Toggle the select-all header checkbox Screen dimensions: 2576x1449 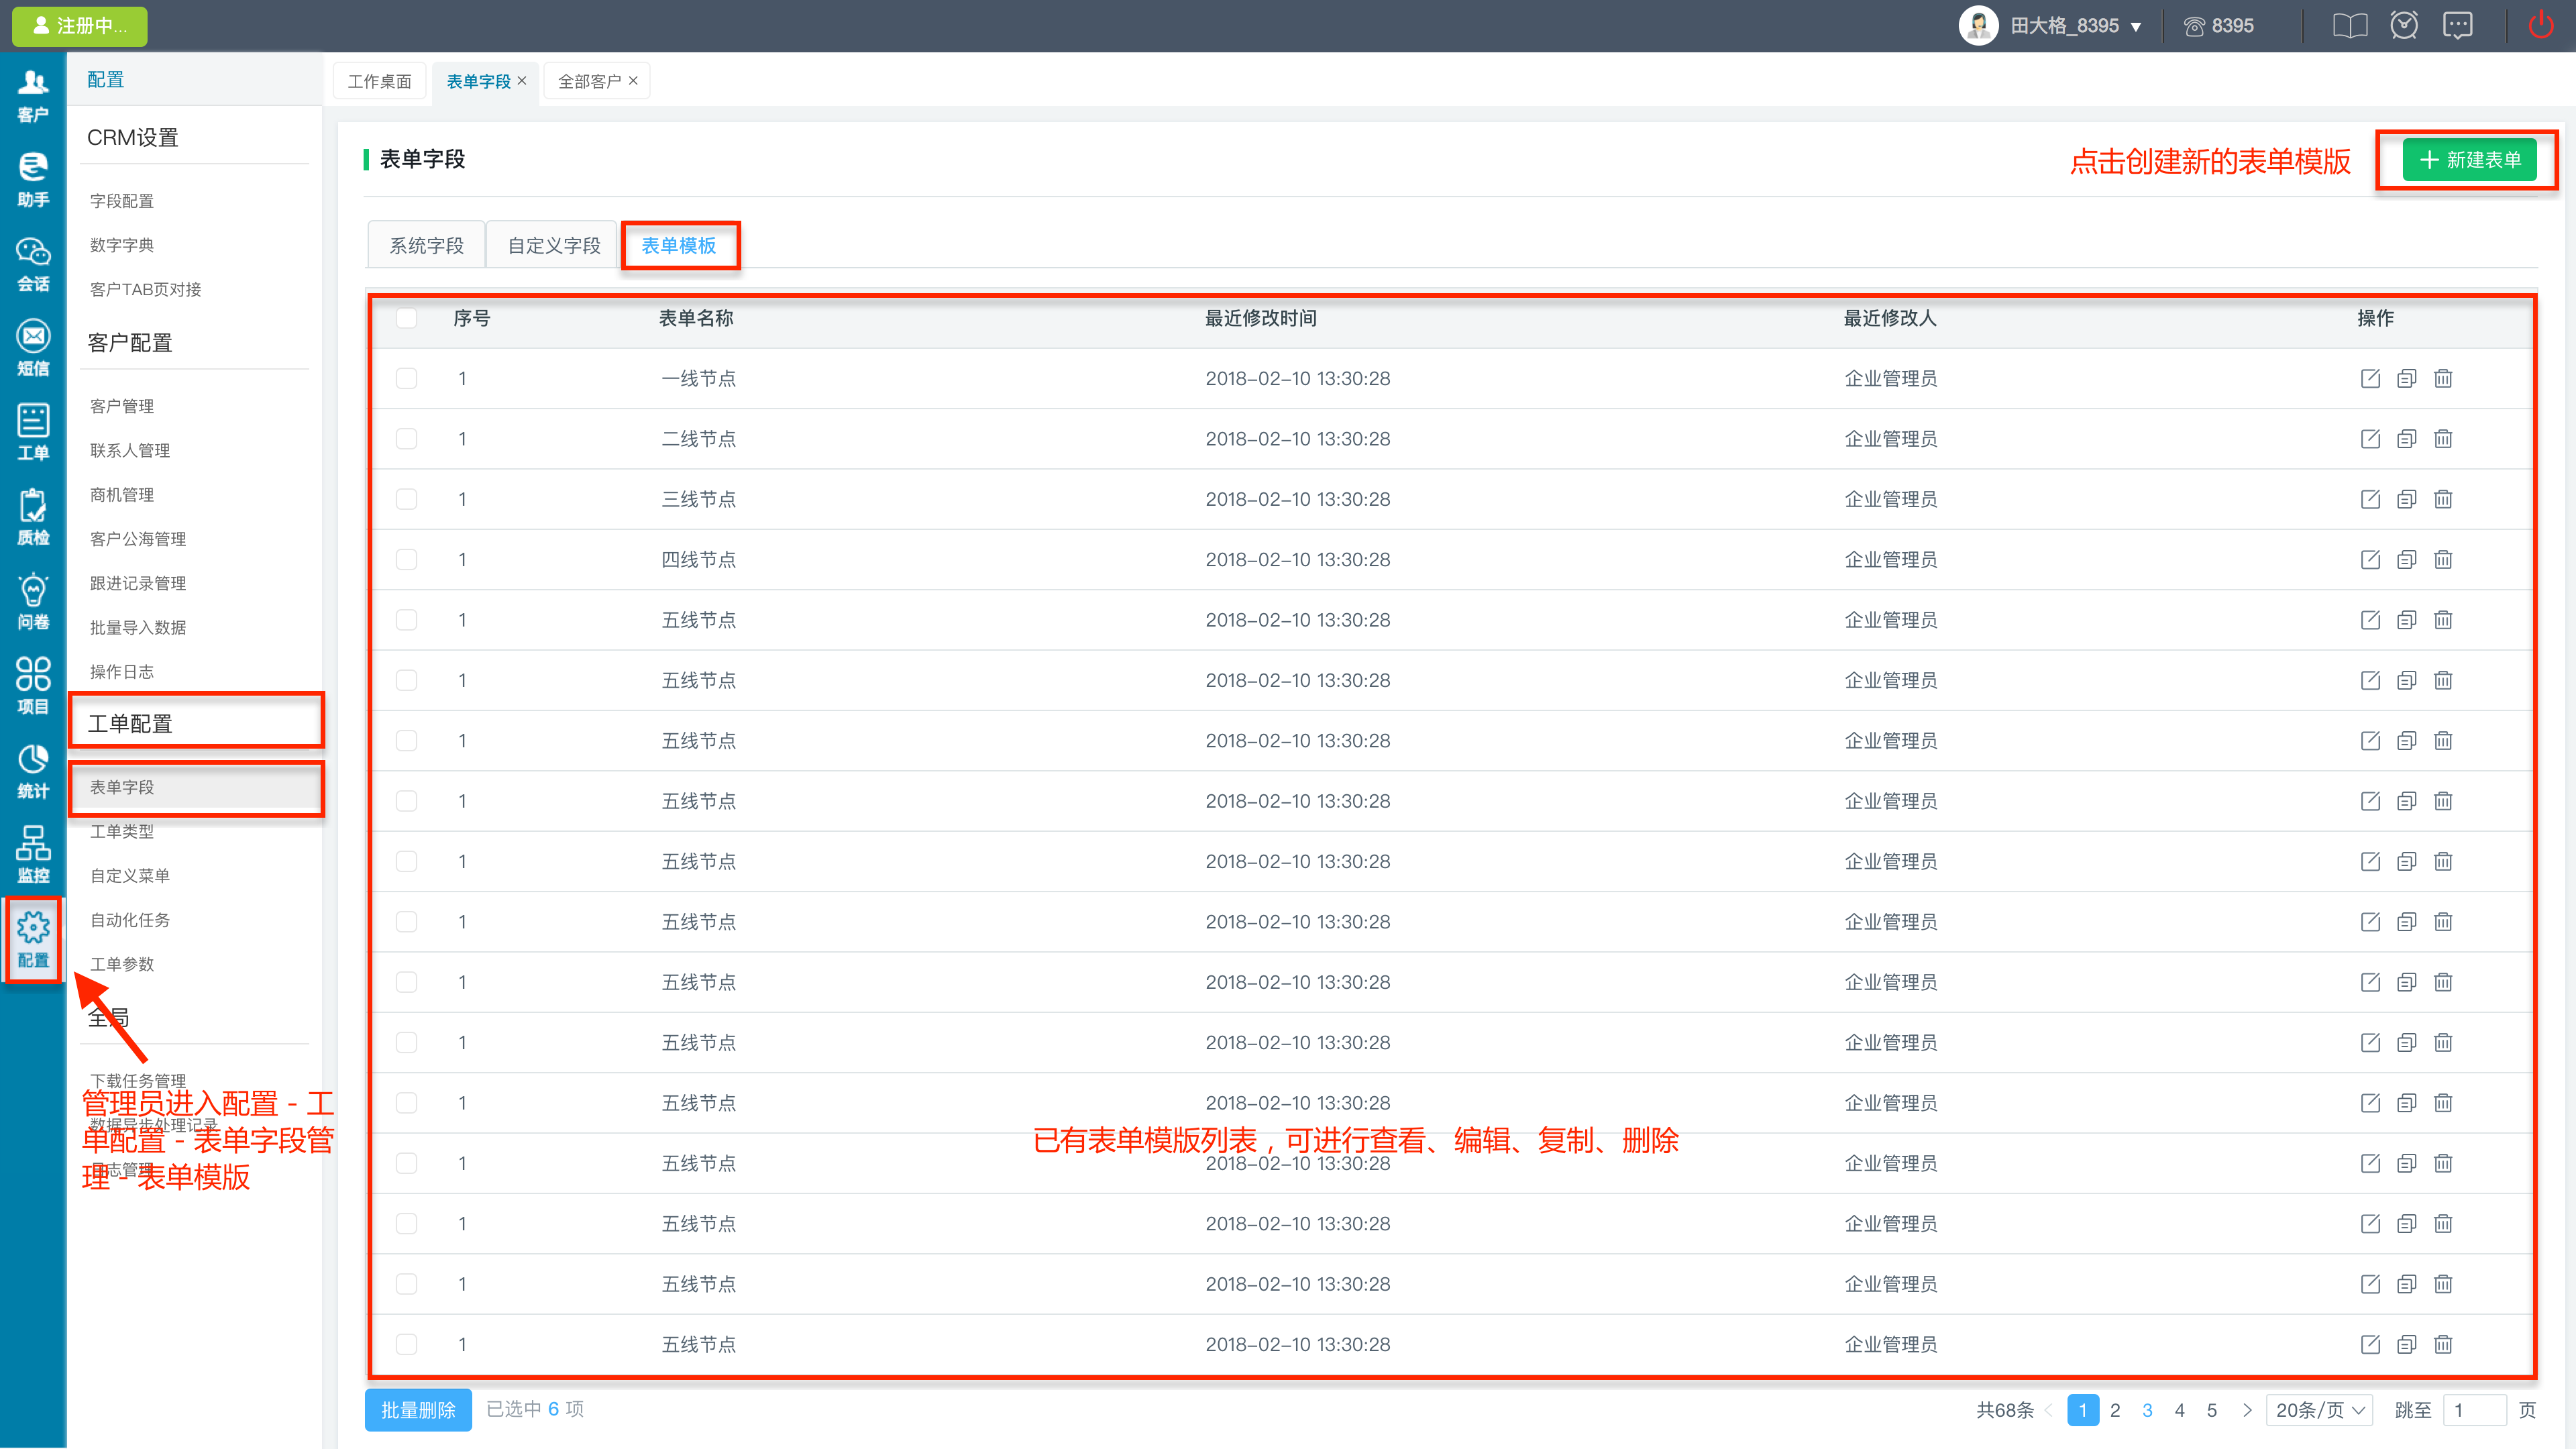[x=406, y=318]
